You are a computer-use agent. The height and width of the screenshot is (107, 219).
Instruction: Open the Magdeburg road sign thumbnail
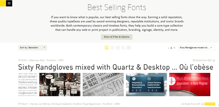coord(146,84)
